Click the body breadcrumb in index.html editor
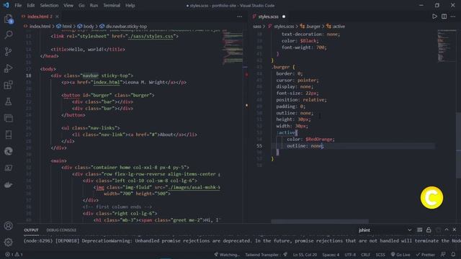The height and width of the screenshot is (259, 461). click(86, 27)
